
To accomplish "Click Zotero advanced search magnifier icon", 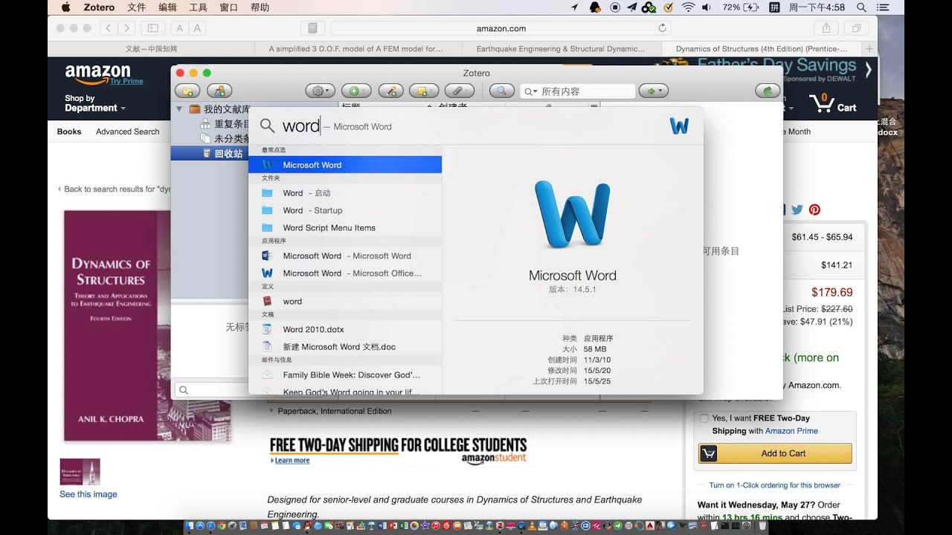I will (x=502, y=91).
